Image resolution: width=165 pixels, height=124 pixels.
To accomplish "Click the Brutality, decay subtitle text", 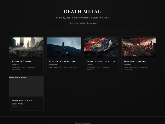I will (82, 18).
